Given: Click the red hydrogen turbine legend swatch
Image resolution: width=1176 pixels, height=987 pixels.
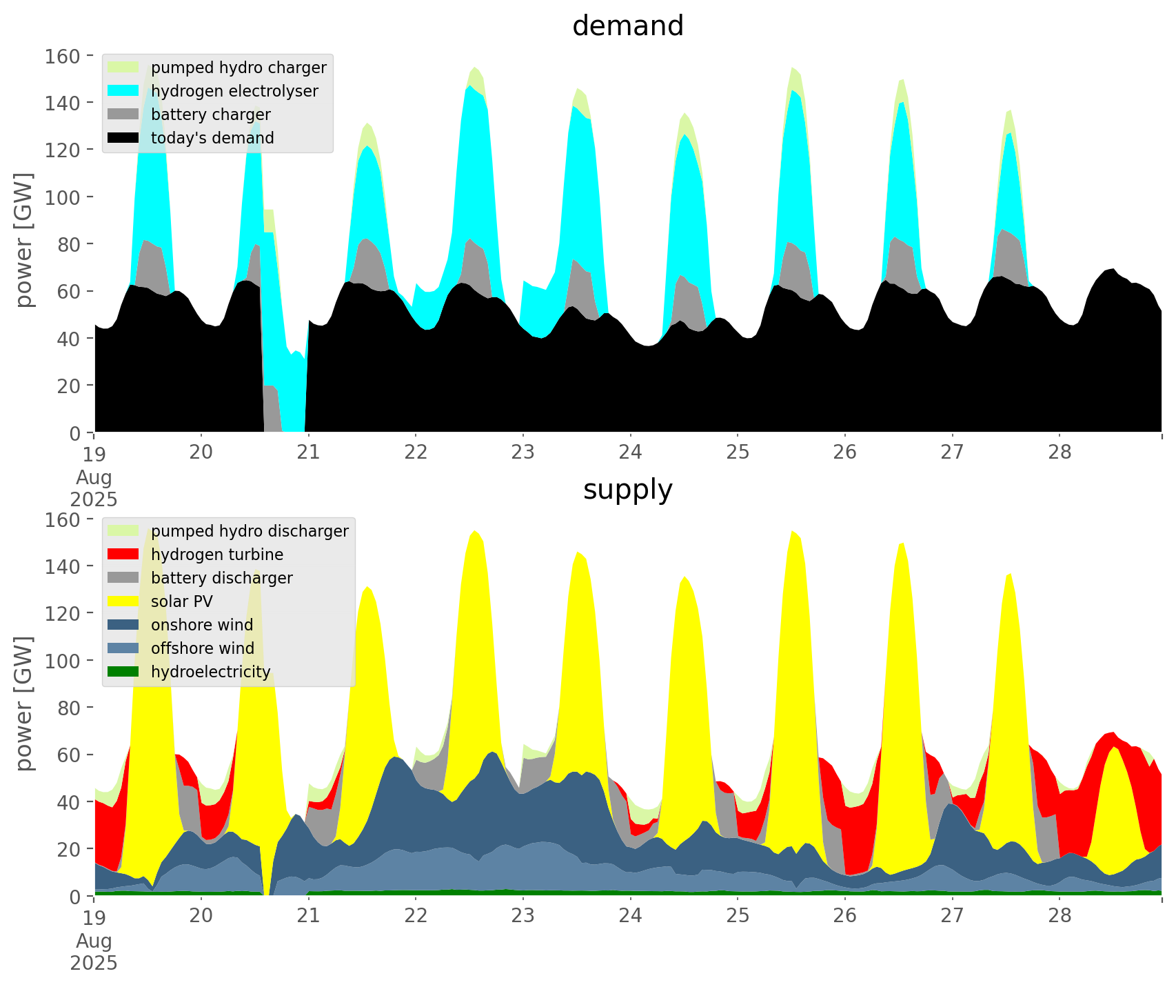Looking at the screenshot, I should tap(123, 555).
